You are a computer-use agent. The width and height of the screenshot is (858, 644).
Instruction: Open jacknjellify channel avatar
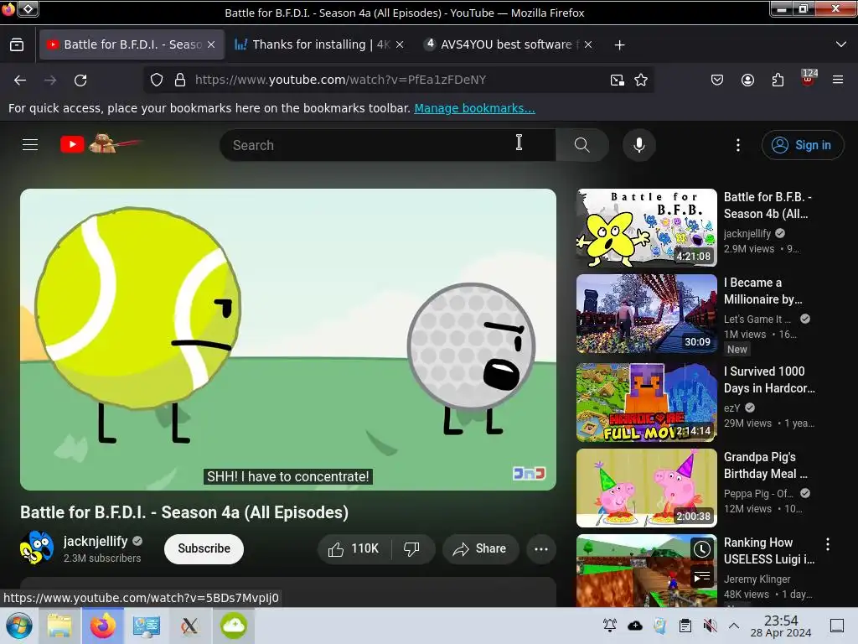(x=37, y=548)
